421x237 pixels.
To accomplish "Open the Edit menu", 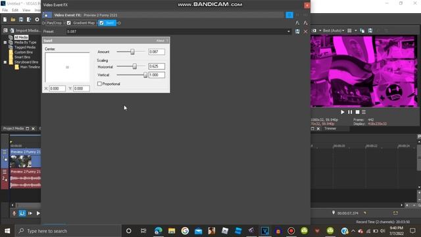I will (x=15, y=11).
